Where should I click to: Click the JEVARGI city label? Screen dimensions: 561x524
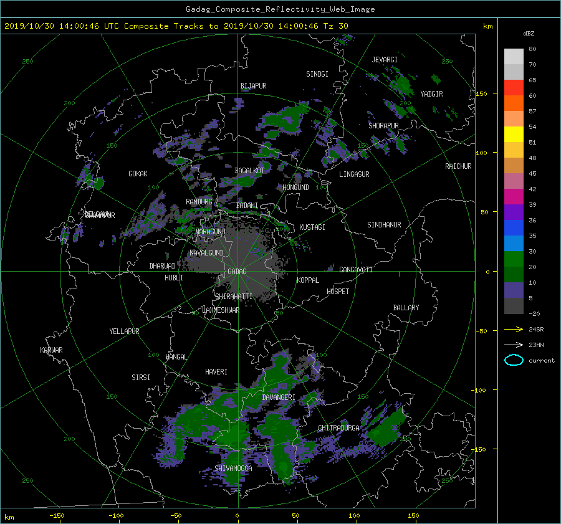385,60
